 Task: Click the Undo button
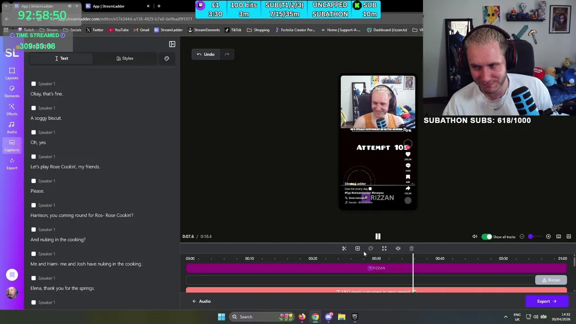(x=206, y=54)
